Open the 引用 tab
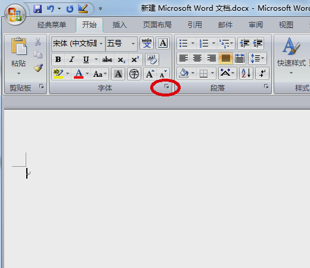Image resolution: width=310 pixels, height=268 pixels. click(x=195, y=25)
